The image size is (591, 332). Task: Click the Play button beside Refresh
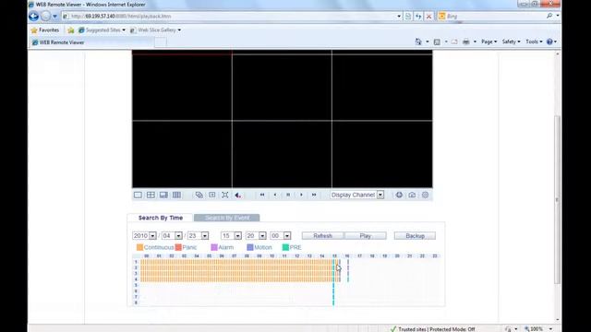point(366,236)
